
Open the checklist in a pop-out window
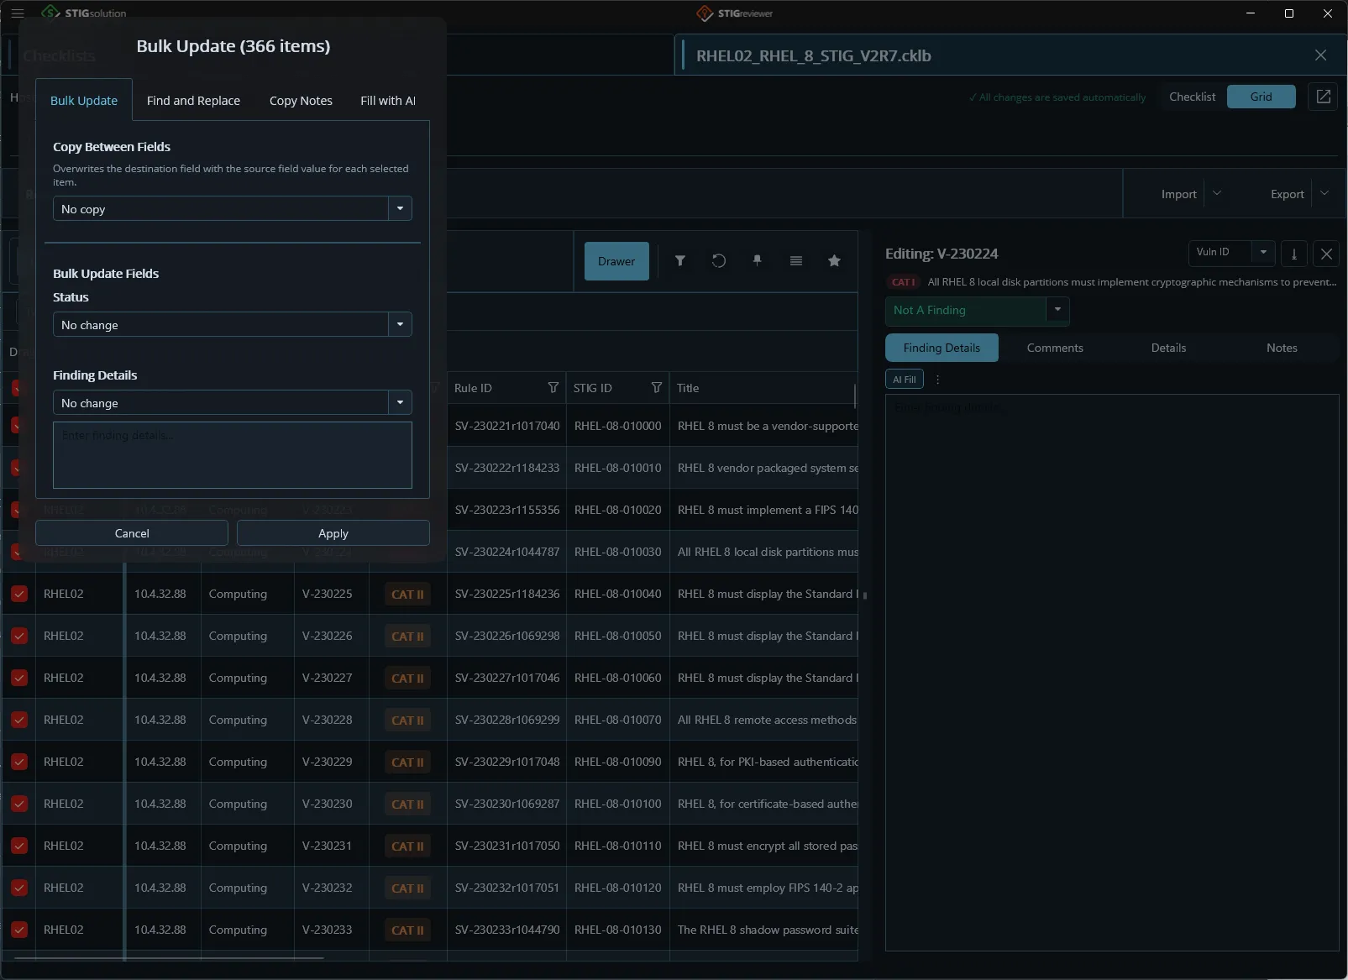pyautogui.click(x=1323, y=97)
